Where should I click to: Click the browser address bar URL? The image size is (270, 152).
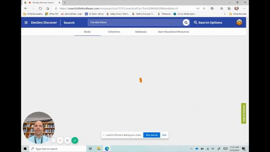coord(119,8)
